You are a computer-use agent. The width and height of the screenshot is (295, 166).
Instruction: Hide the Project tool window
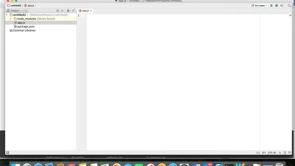(x=74, y=11)
